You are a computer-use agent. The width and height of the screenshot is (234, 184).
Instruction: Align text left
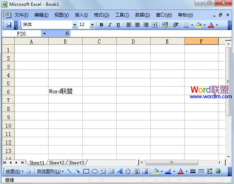coord(129,25)
